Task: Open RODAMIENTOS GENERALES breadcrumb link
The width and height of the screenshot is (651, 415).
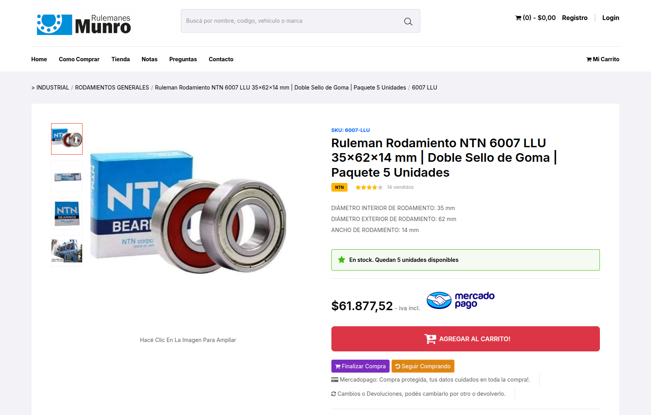Action: 112,88
